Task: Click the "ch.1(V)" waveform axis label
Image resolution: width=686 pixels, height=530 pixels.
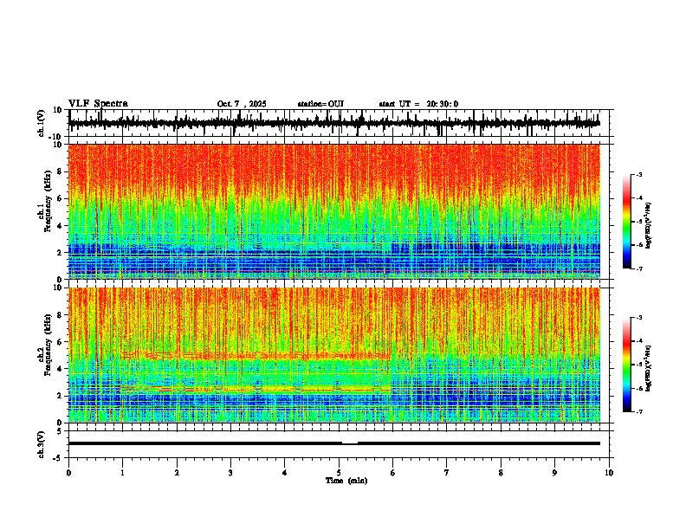Action: coord(42,123)
